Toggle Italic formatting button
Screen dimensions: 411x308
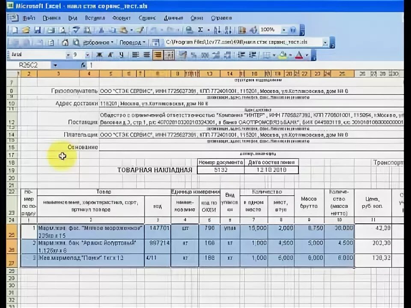pyautogui.click(x=110, y=55)
